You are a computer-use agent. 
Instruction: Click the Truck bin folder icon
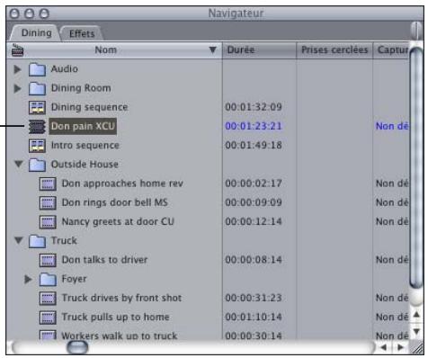[x=37, y=241]
